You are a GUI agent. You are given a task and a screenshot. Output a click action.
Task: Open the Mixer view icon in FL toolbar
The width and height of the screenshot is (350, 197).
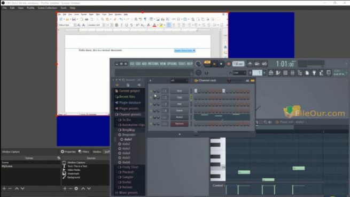[x=292, y=73]
